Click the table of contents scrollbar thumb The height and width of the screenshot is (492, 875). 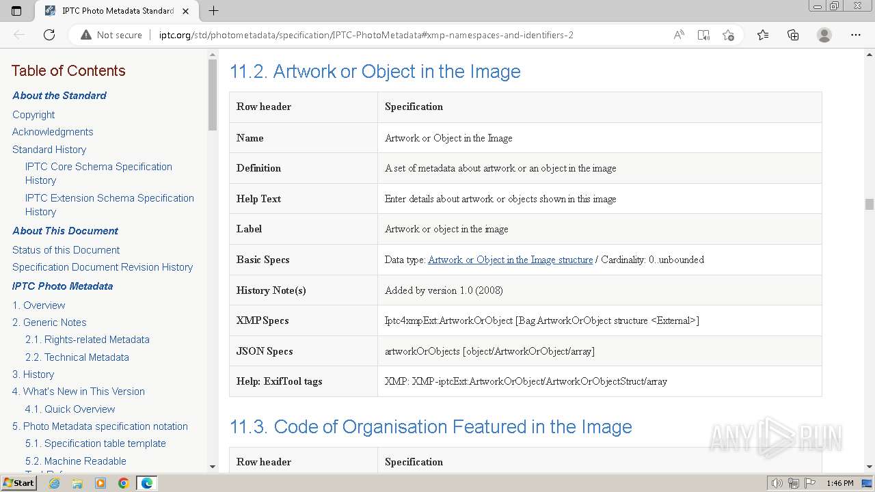(x=213, y=96)
